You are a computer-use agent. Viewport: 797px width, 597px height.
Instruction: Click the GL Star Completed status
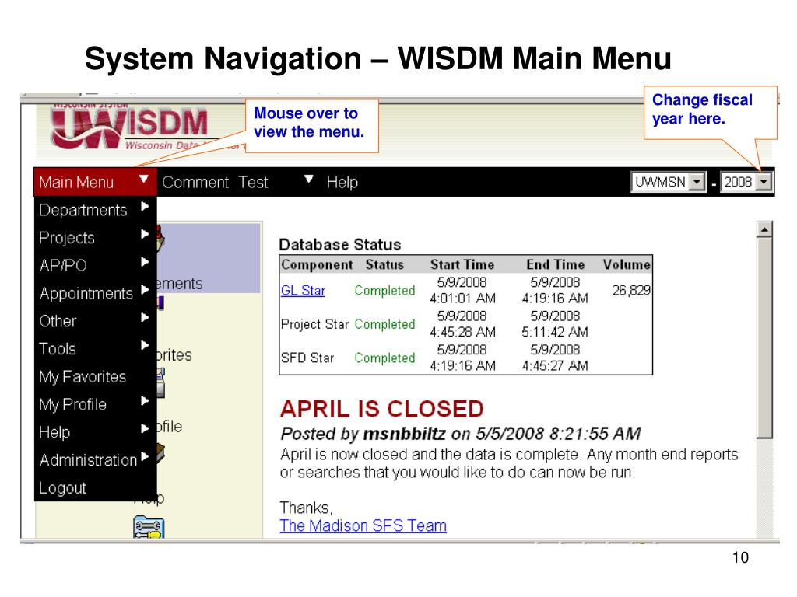click(384, 291)
